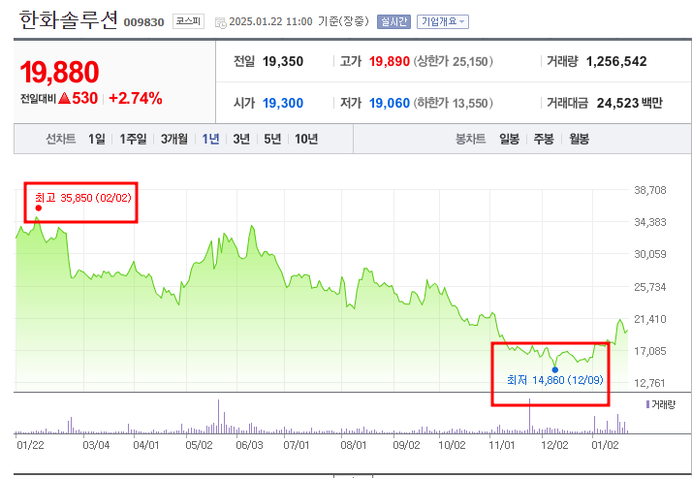Click the stock code 009830
The width and height of the screenshot is (692, 478).
(x=143, y=22)
